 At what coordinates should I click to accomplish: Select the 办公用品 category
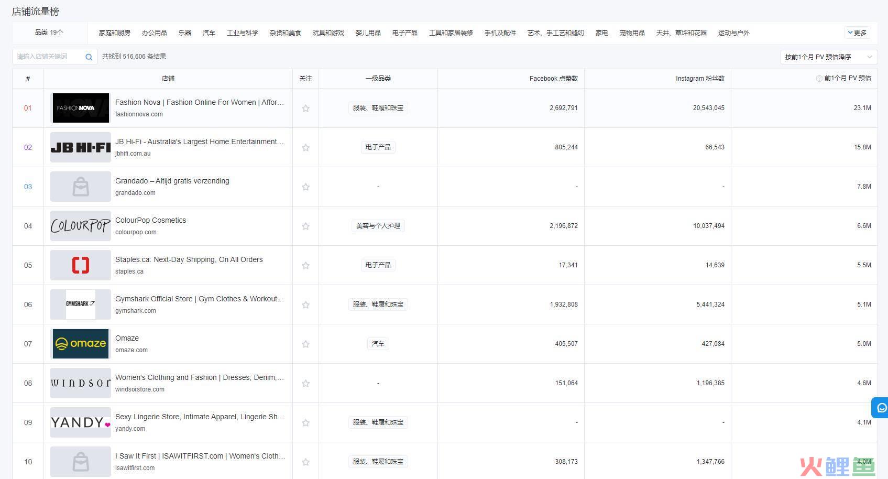tap(155, 32)
